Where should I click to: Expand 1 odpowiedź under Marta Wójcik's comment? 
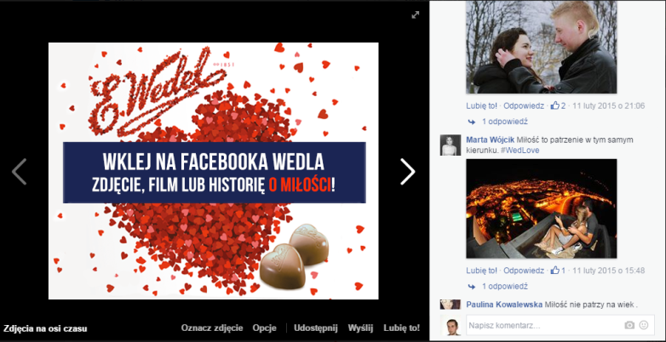click(x=504, y=287)
